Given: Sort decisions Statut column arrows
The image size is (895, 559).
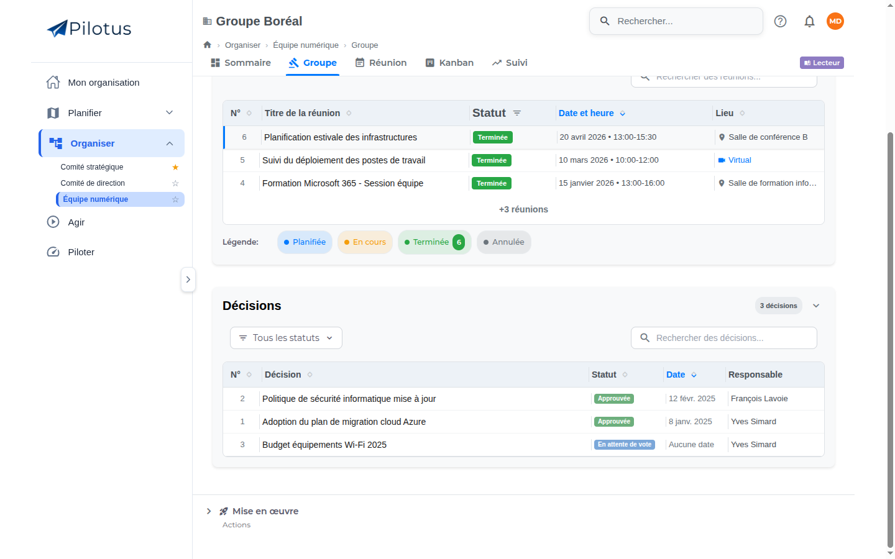Looking at the screenshot, I should coord(625,375).
